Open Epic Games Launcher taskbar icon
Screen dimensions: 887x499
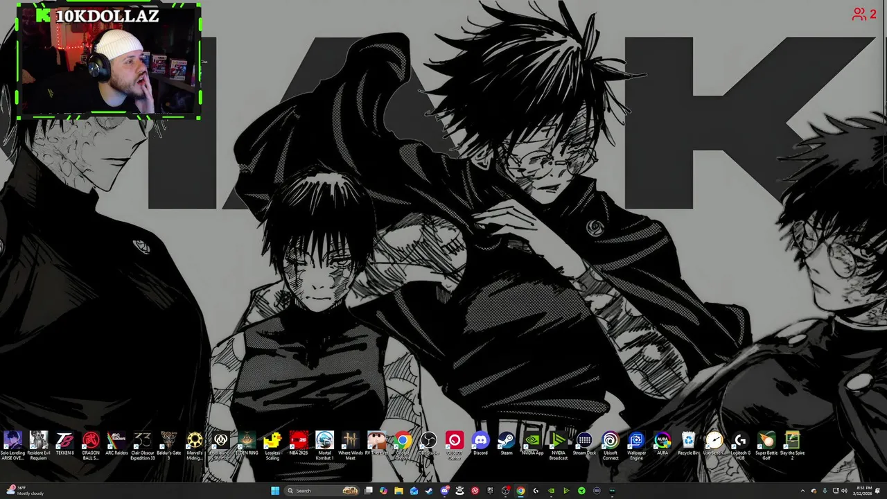[490, 491]
